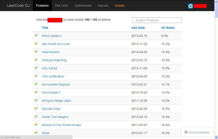Image resolution: width=218 pixels, height=139 pixels.
Task: Click green checkmark beside Valid Number
Action: (36, 51)
